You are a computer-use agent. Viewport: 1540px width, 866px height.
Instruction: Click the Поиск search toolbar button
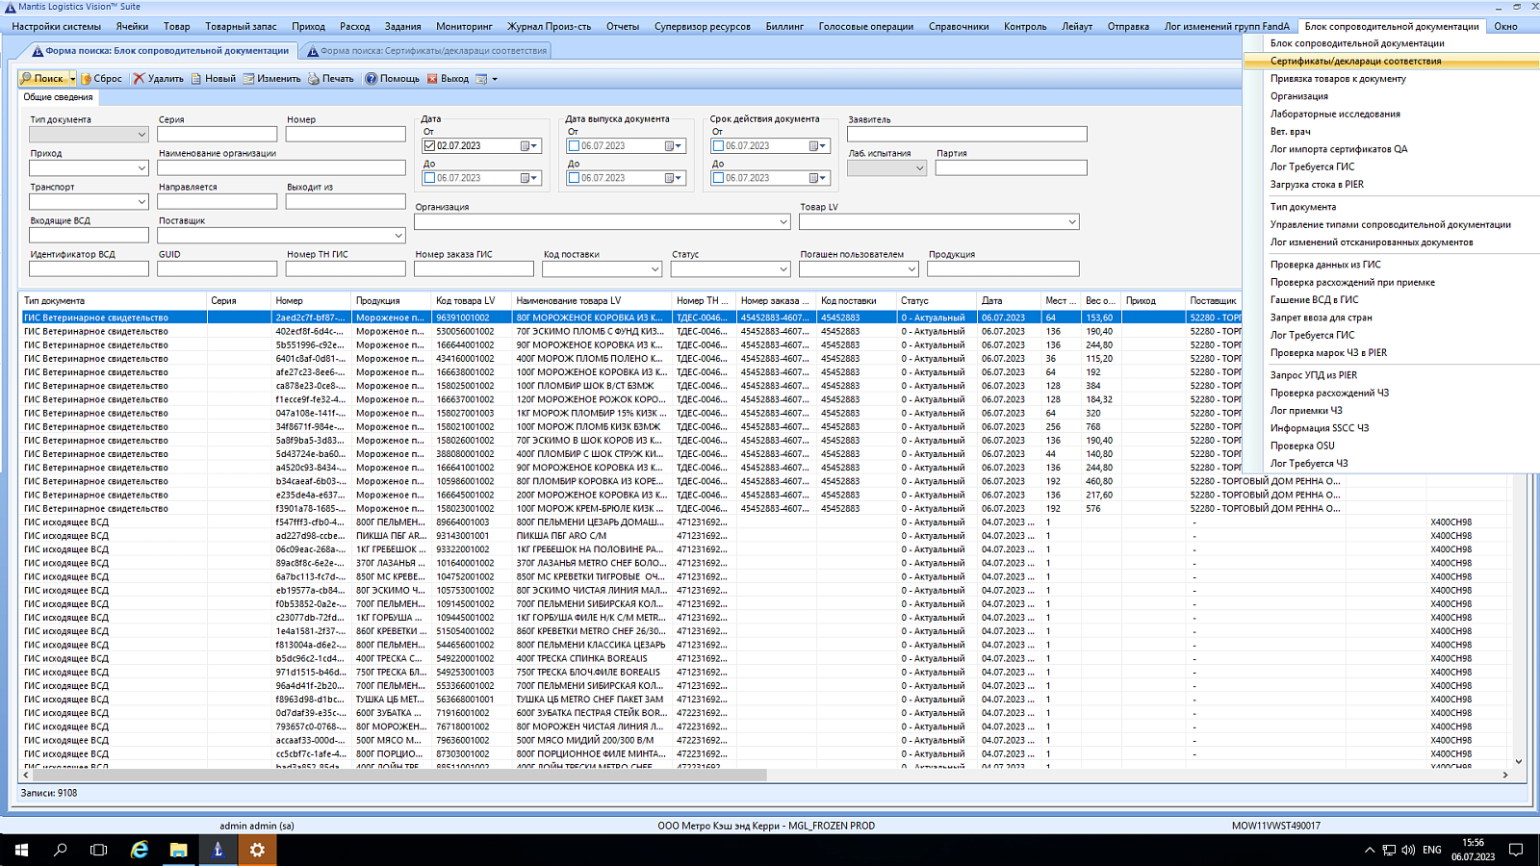(41, 79)
